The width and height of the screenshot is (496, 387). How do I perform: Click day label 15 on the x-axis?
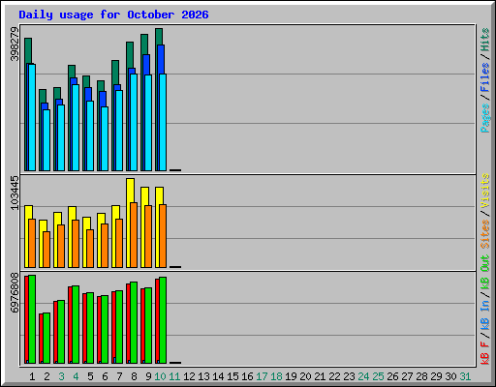[x=232, y=376]
